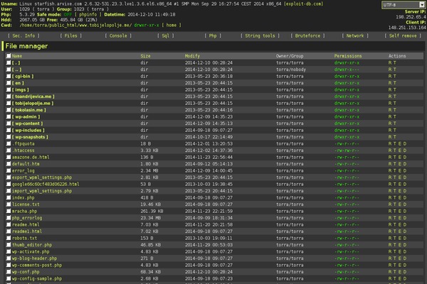The height and width of the screenshot is (284, 427).
Task: Tick checkbox for robots.txt
Action: [9, 238]
